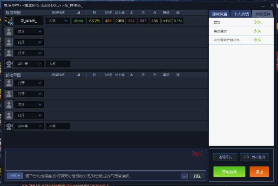Viewport: 278px width, 186px height.
Task: Click the green 开始游戏 button
Action: (229, 172)
